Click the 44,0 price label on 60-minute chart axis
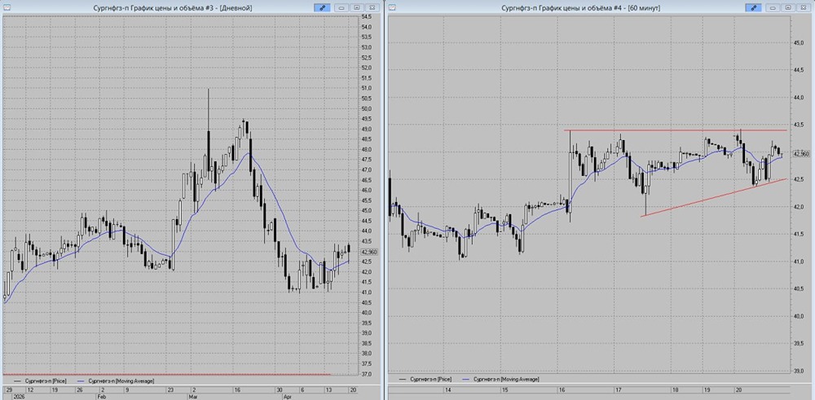The image size is (815, 400). pyautogui.click(x=799, y=98)
